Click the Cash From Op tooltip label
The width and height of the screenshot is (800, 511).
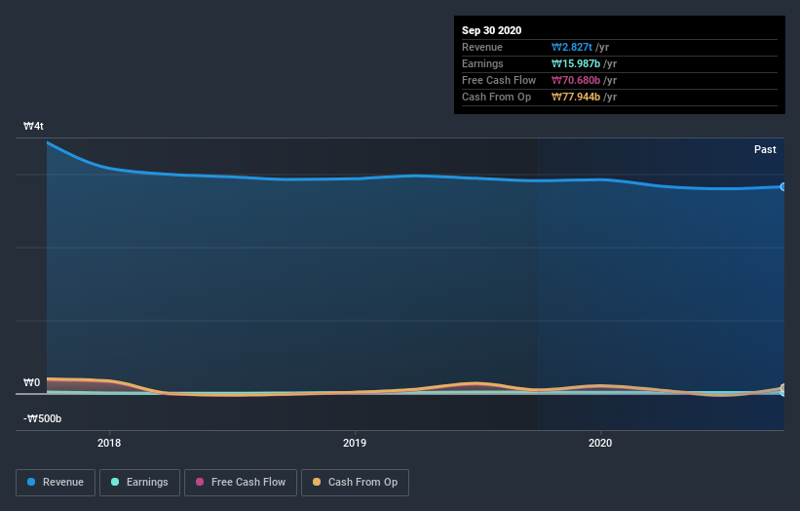[x=496, y=97]
